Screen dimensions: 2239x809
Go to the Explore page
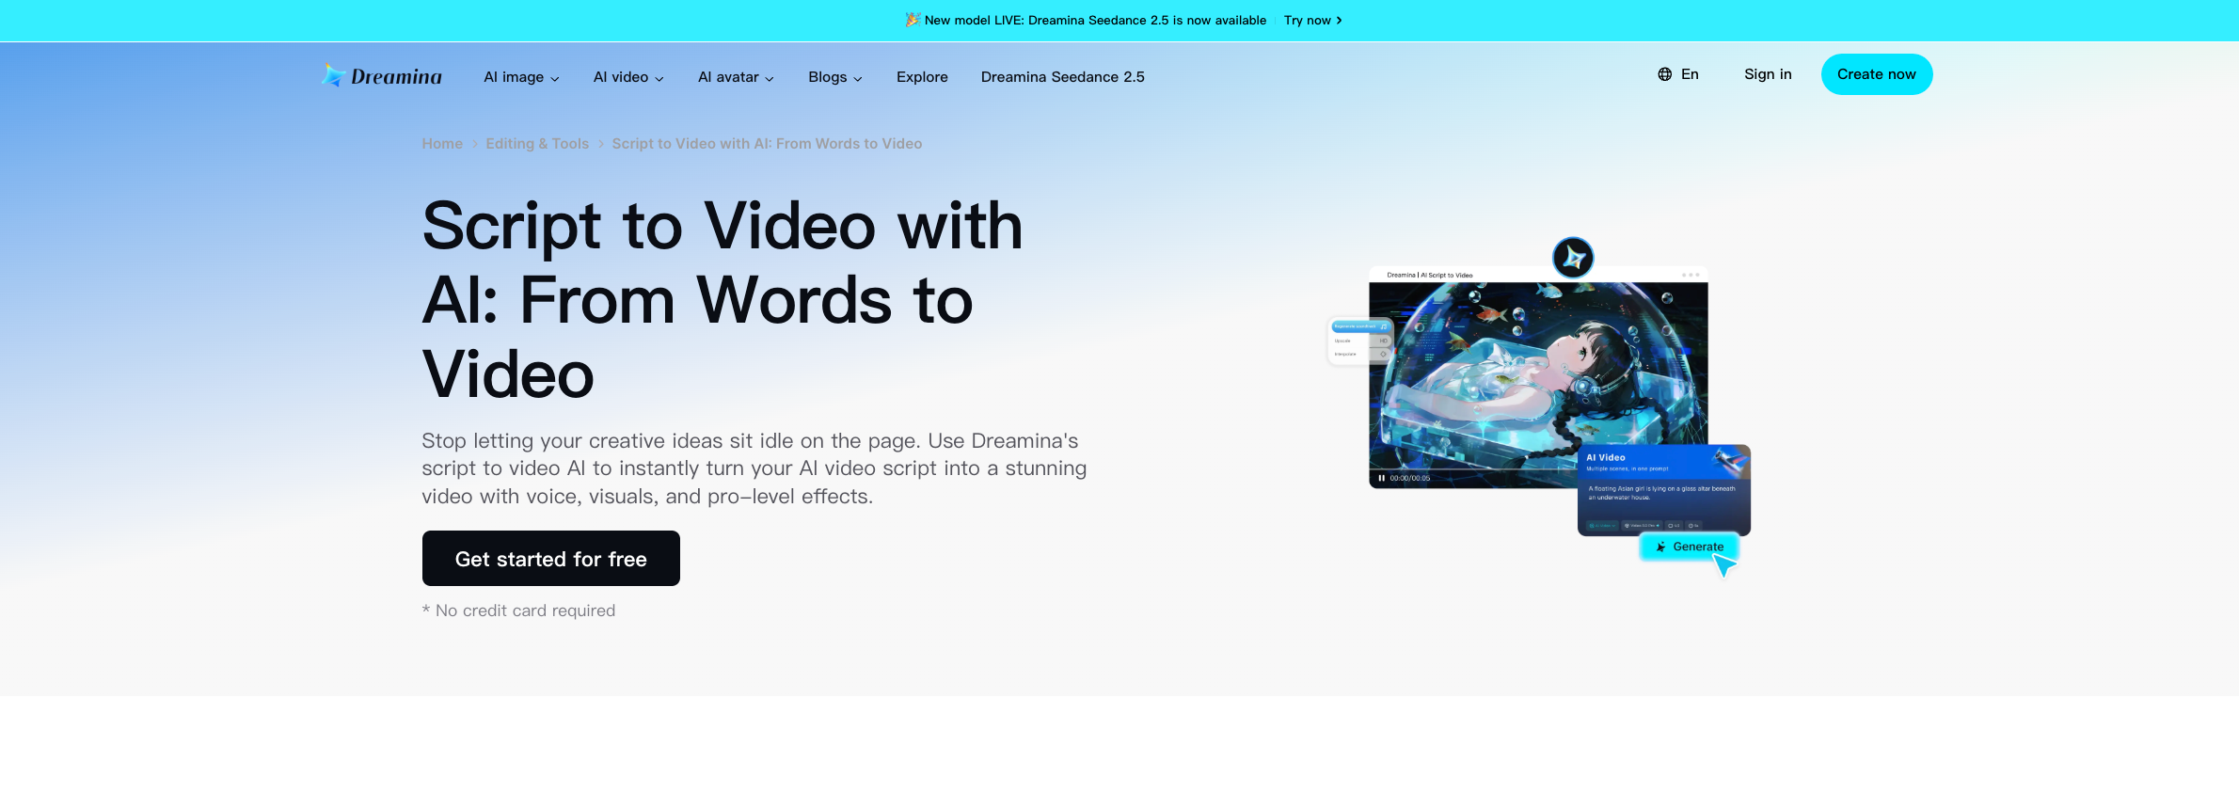coord(922,77)
